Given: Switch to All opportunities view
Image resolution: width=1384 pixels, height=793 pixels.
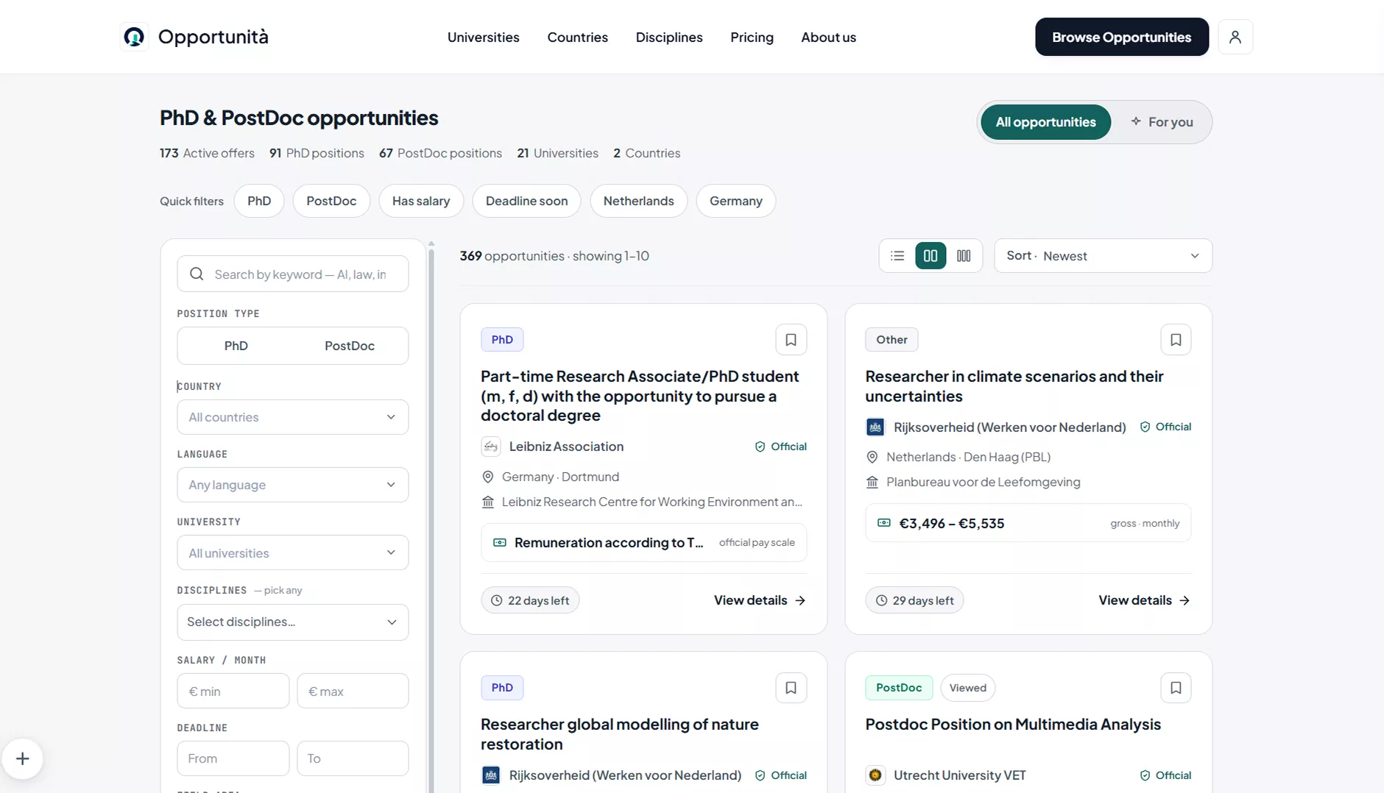Looking at the screenshot, I should (1045, 122).
